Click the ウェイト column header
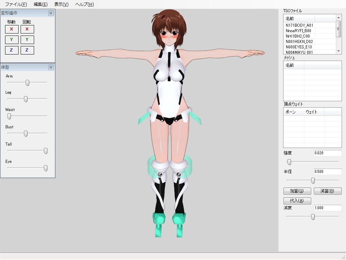Image resolution: width=346 pixels, height=260 pixels. coord(314,112)
